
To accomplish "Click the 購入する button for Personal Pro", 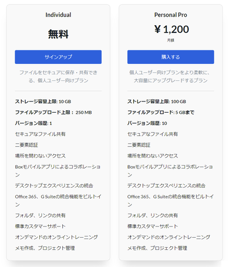I will coord(171,57).
